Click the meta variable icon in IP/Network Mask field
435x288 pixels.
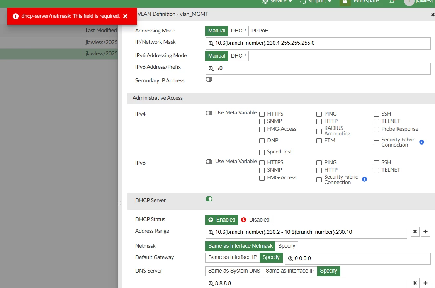[x=211, y=43]
